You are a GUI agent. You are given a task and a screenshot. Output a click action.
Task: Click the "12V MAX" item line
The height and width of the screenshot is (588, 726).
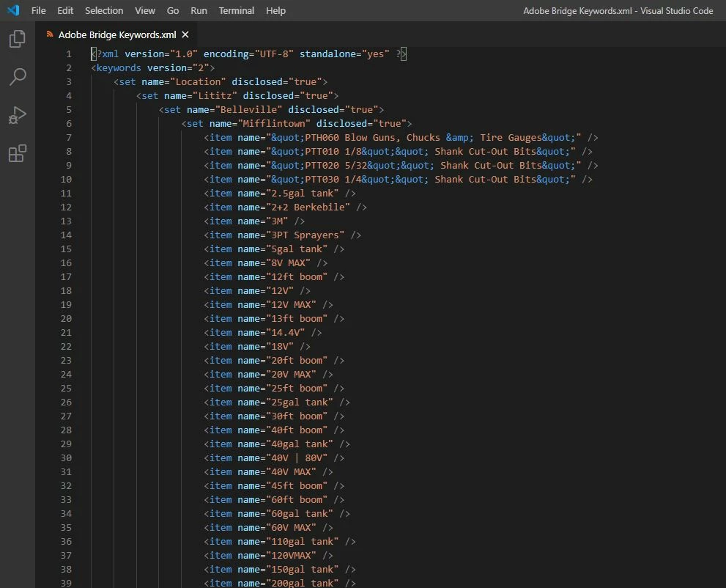click(x=269, y=305)
